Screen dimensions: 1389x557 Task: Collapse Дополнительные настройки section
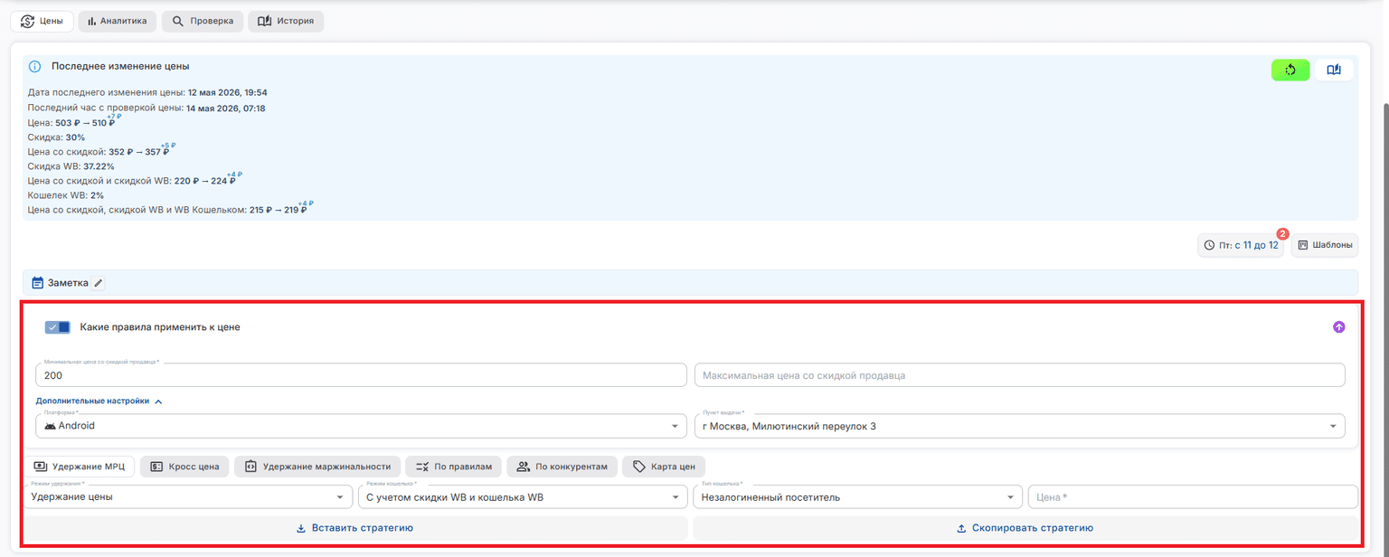click(x=99, y=401)
